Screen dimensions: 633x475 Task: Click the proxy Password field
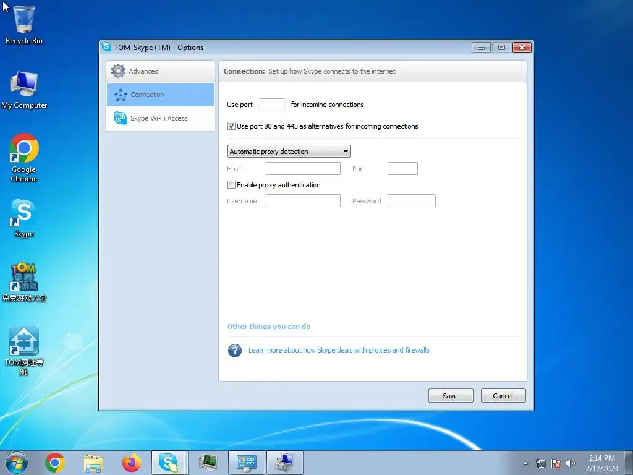pos(411,201)
